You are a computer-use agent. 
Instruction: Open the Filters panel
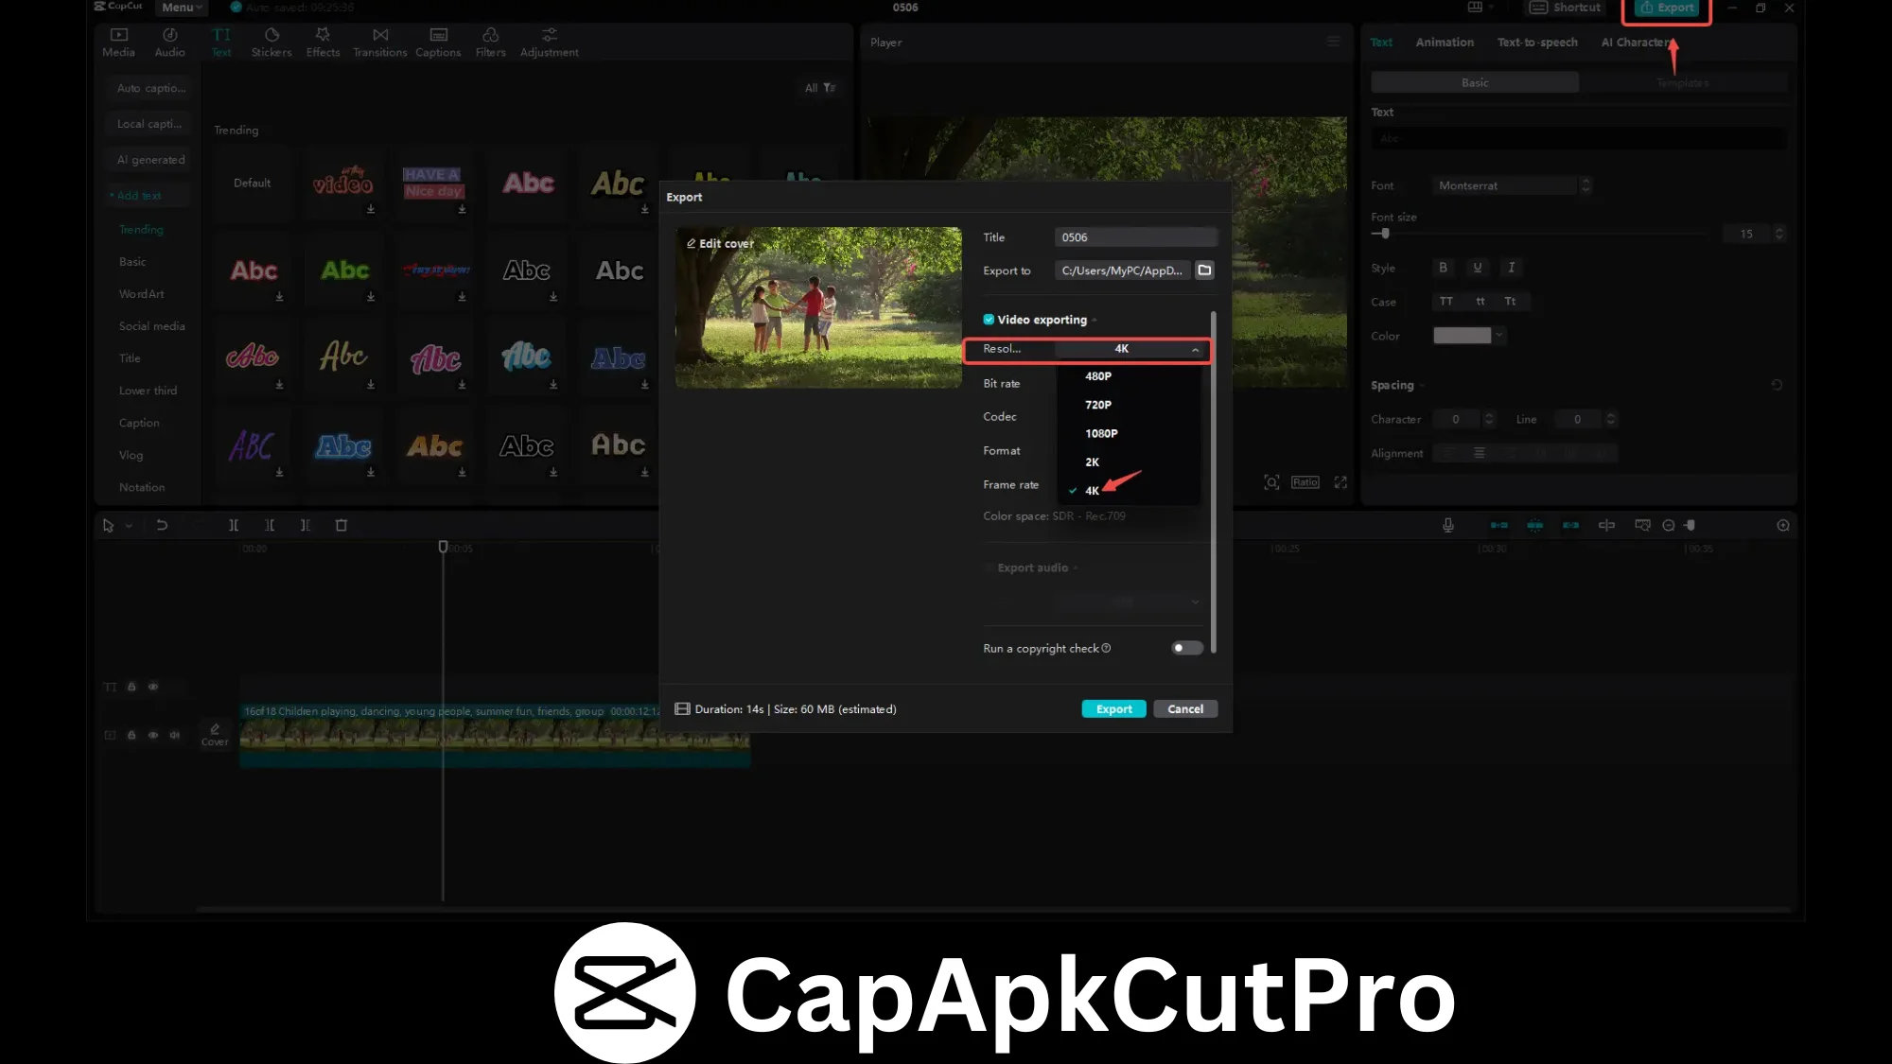(x=490, y=43)
